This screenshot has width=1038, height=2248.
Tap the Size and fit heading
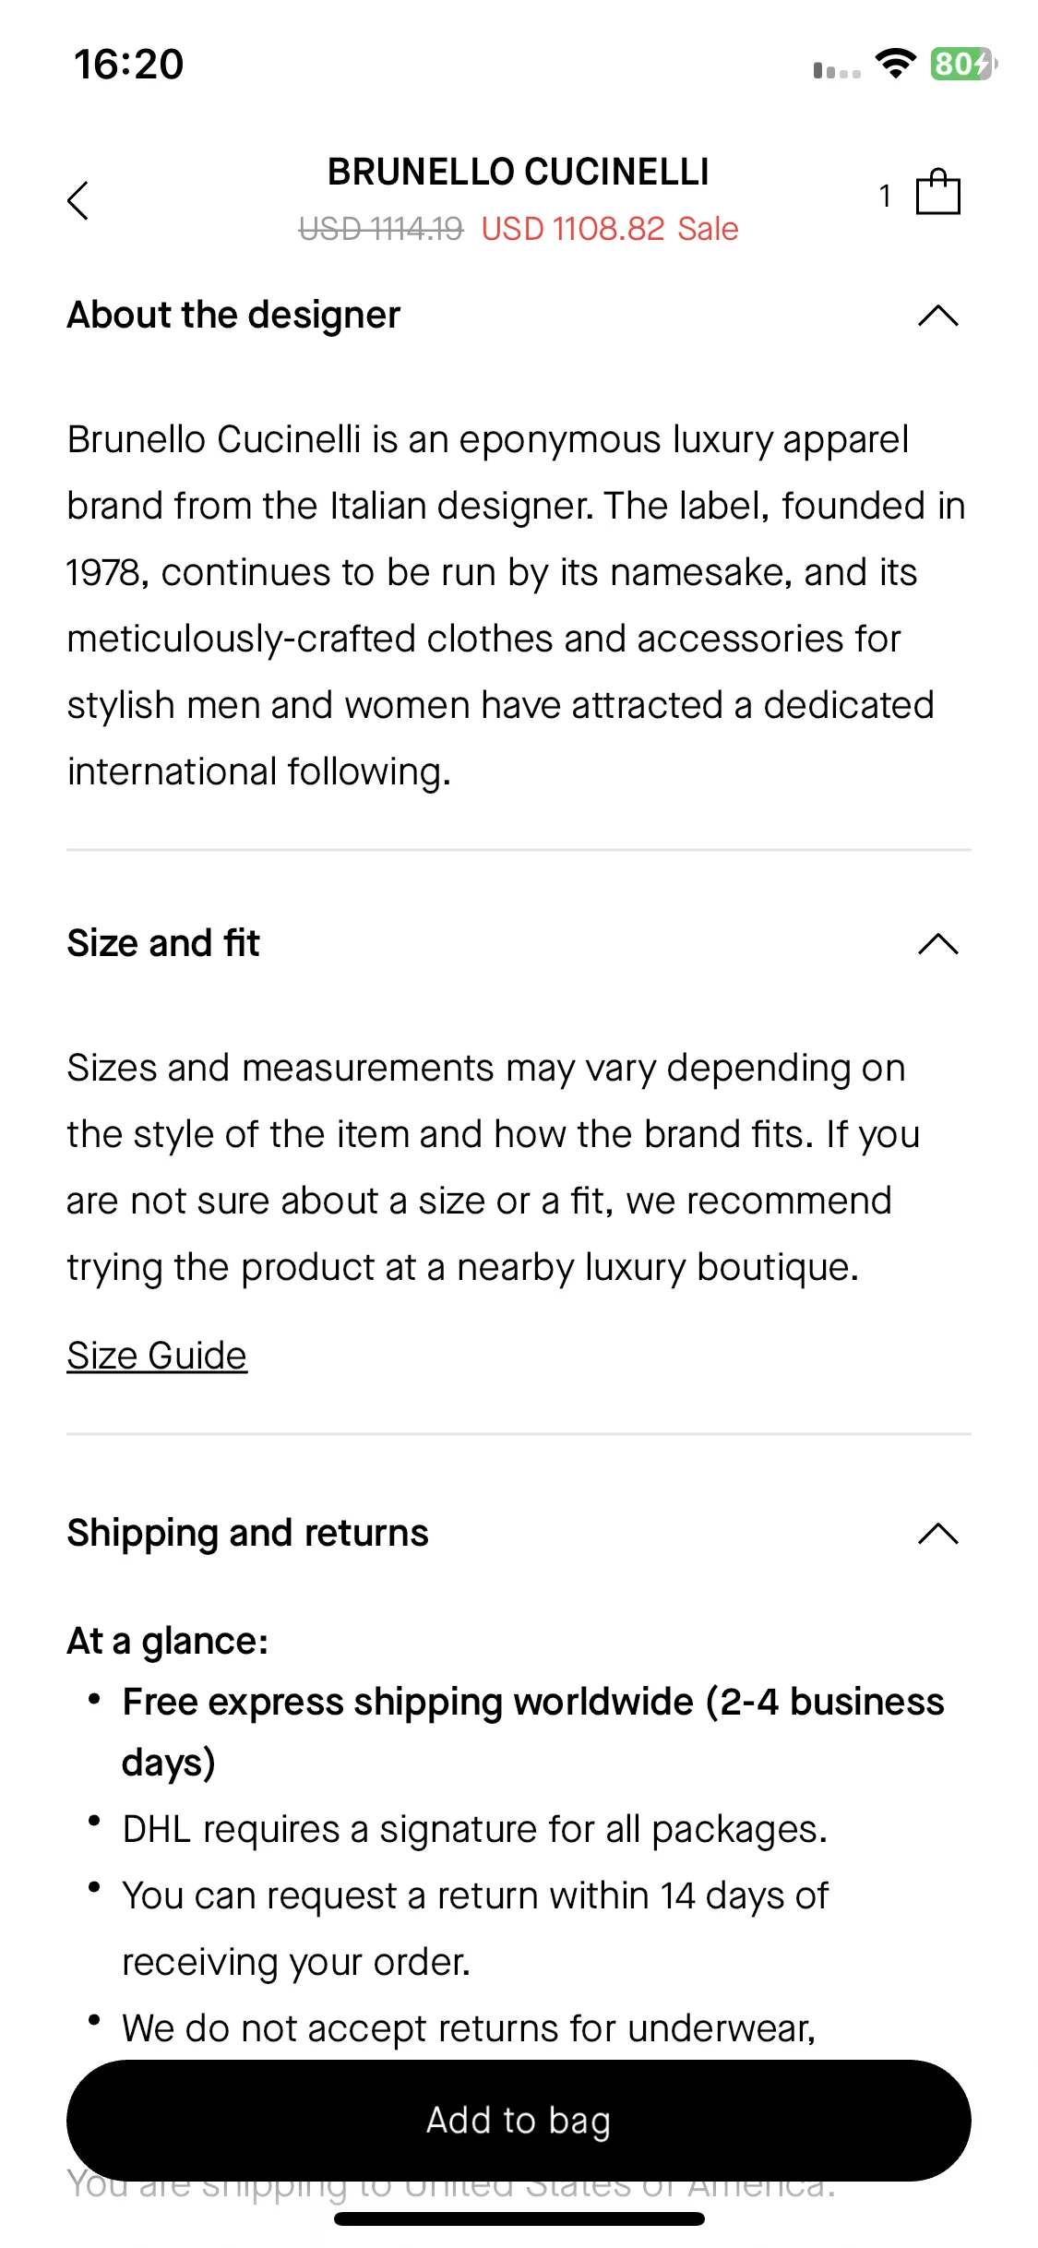click(x=163, y=944)
